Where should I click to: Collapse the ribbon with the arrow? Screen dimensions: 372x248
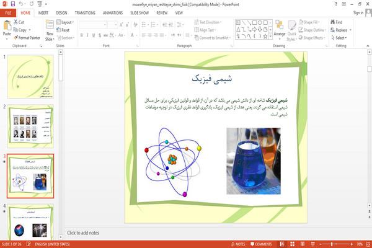point(368,46)
